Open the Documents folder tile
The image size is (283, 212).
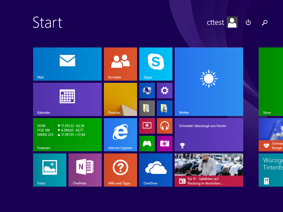point(147,108)
